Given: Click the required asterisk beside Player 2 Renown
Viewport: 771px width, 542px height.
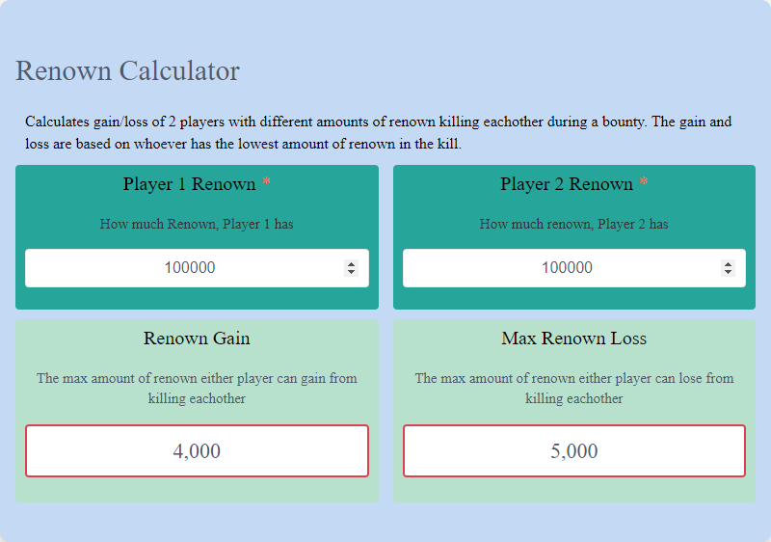Looking at the screenshot, I should click(644, 183).
